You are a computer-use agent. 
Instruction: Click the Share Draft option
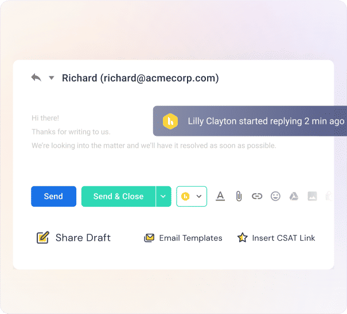point(73,238)
